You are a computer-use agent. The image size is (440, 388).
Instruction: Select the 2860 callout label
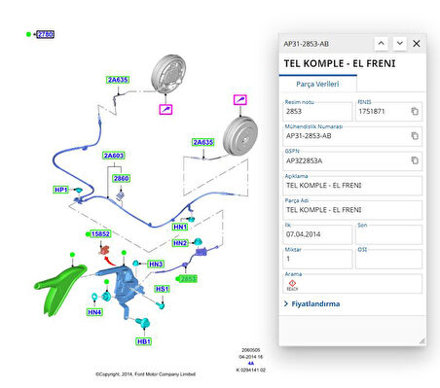pos(121,178)
